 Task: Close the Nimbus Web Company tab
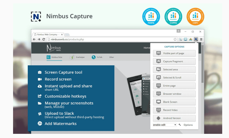coord(62,34)
